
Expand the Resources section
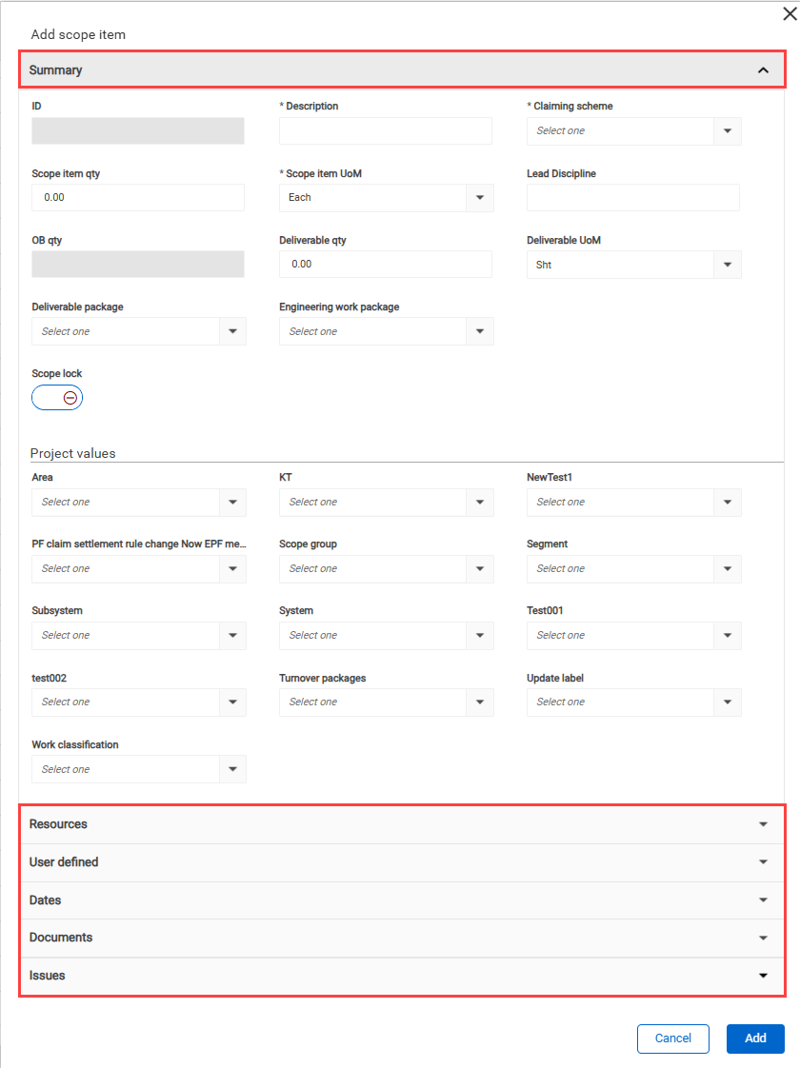402,824
